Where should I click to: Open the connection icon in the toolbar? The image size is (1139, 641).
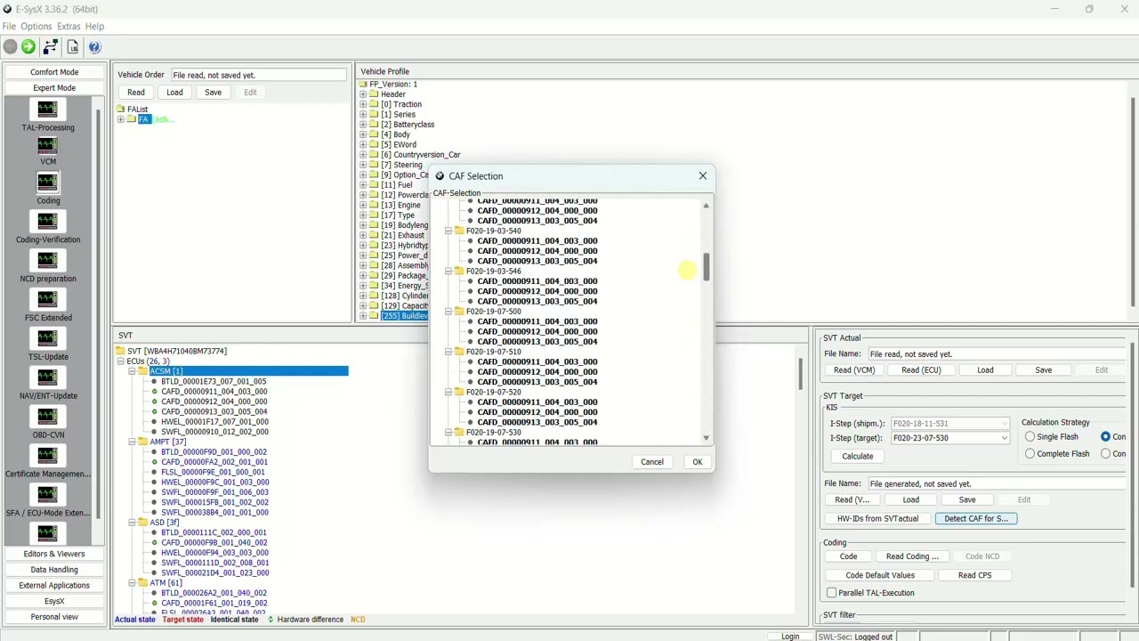51,47
